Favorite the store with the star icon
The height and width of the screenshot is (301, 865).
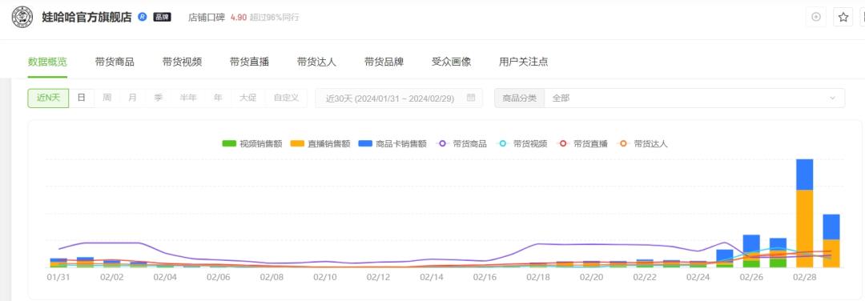click(x=843, y=17)
